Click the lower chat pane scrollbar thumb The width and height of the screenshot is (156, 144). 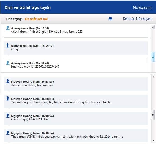coord(153,115)
